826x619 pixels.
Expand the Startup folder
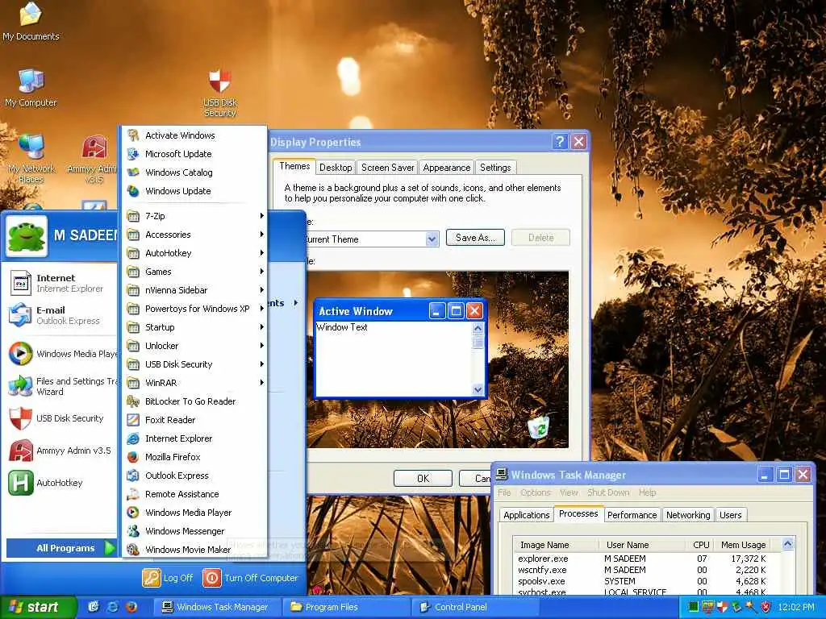pyautogui.click(x=194, y=327)
